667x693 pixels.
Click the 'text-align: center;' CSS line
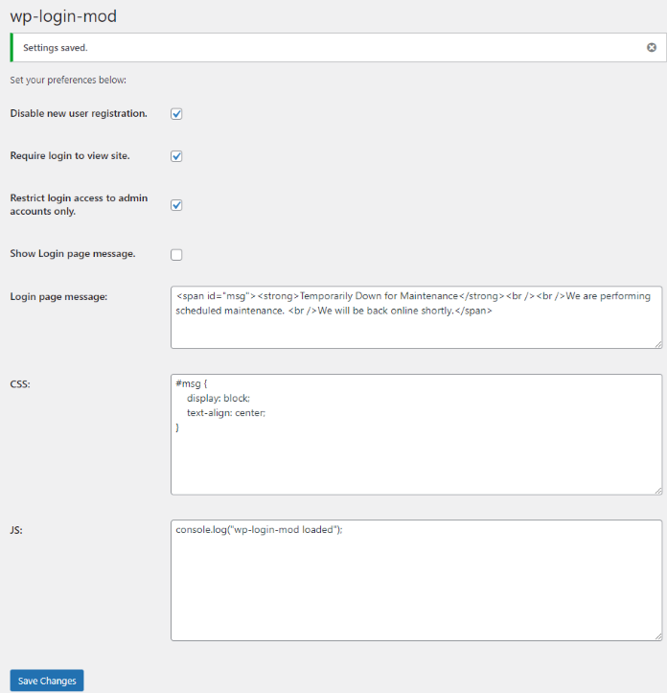pyautogui.click(x=226, y=413)
